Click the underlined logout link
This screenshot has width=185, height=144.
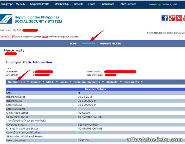tap(45, 37)
